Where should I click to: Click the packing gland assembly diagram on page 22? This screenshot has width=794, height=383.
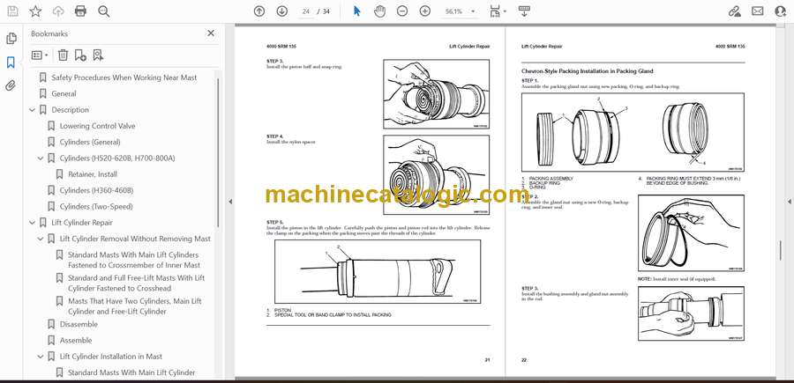633,132
